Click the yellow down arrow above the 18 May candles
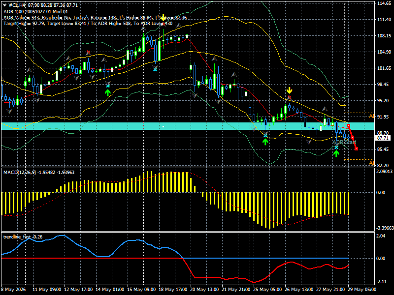Viewport: 394px width, 295px height. 164,18
